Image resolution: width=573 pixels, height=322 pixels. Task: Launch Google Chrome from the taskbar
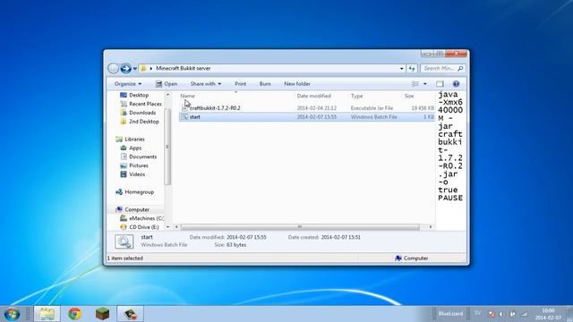74,314
